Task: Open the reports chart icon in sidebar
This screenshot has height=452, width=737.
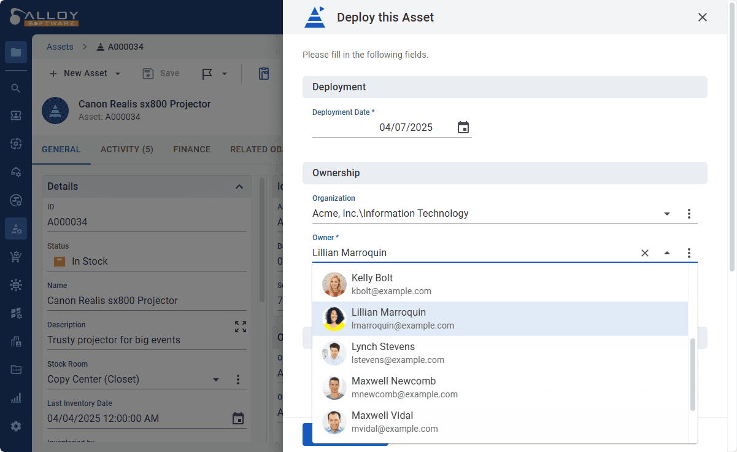Action: pos(16,398)
